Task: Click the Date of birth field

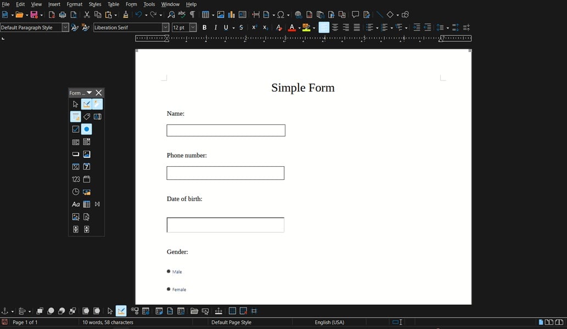Action: [x=225, y=225]
